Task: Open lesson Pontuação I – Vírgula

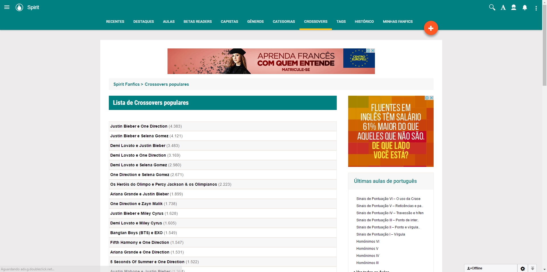Action: pyautogui.click(x=381, y=234)
